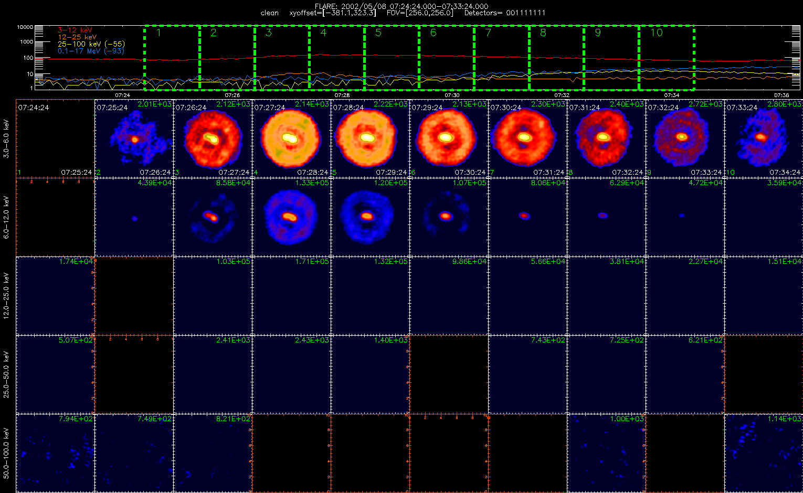
Task: Open the 50-100 keV panel labeled 7.94E+02
Action: click(x=55, y=453)
